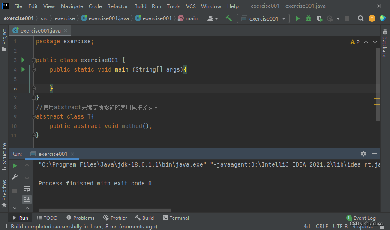Toggle tool window bars in bottom-left corner
The image size is (390, 230).
[x=4, y=226]
